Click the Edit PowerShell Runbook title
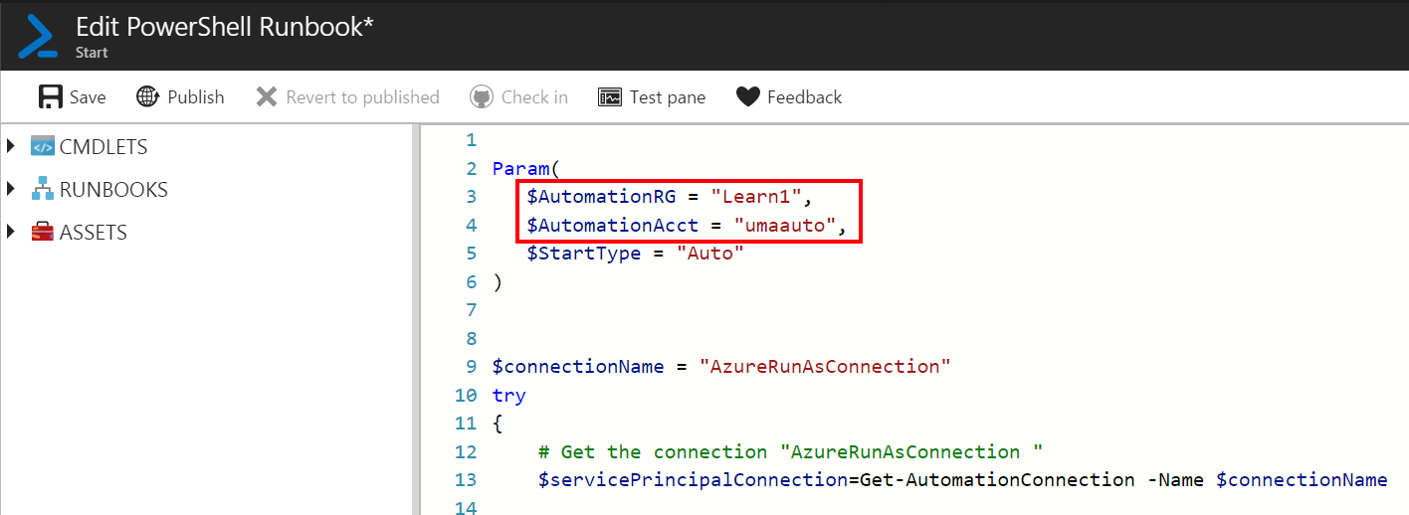 (225, 27)
